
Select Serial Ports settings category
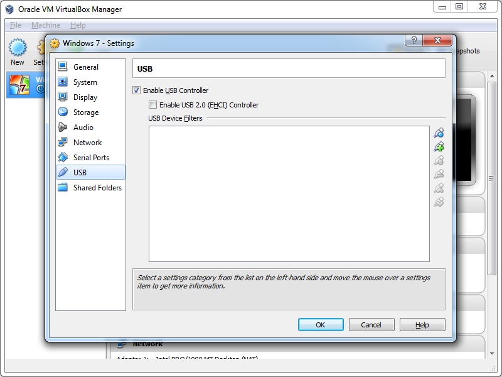(91, 158)
